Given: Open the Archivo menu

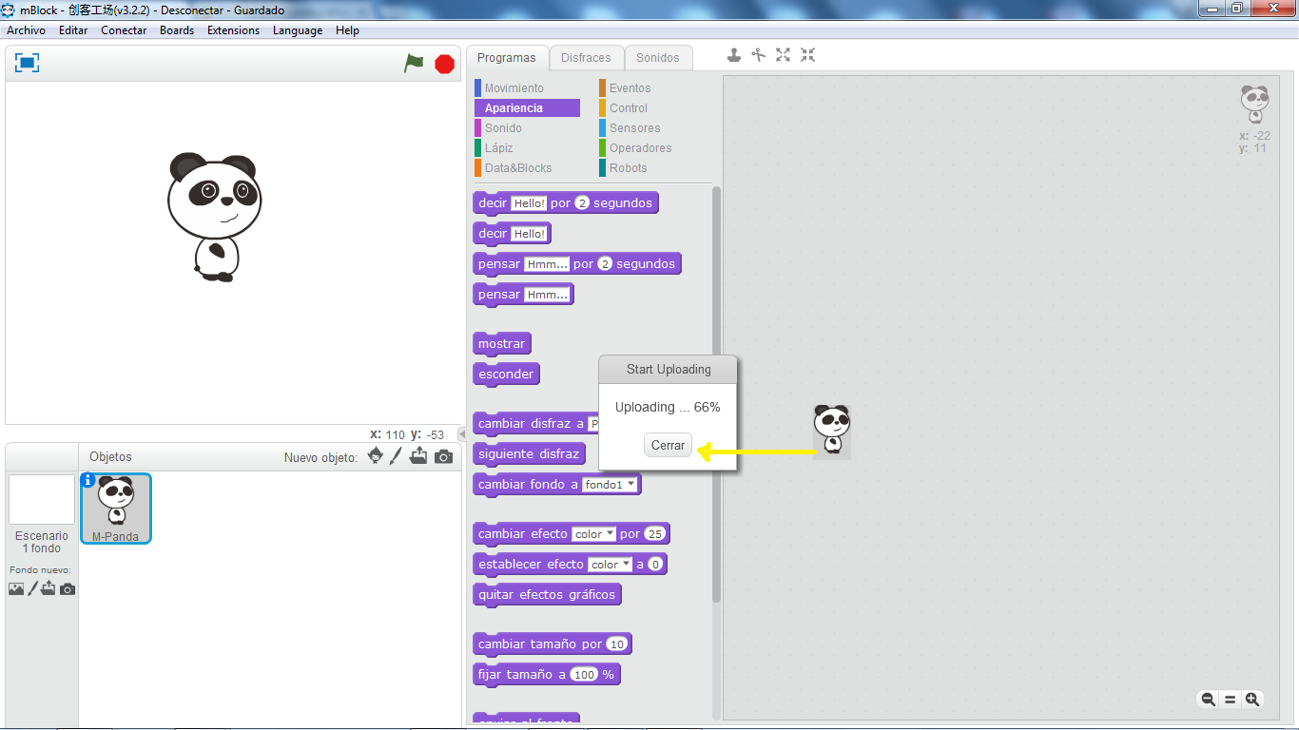Looking at the screenshot, I should click(27, 30).
